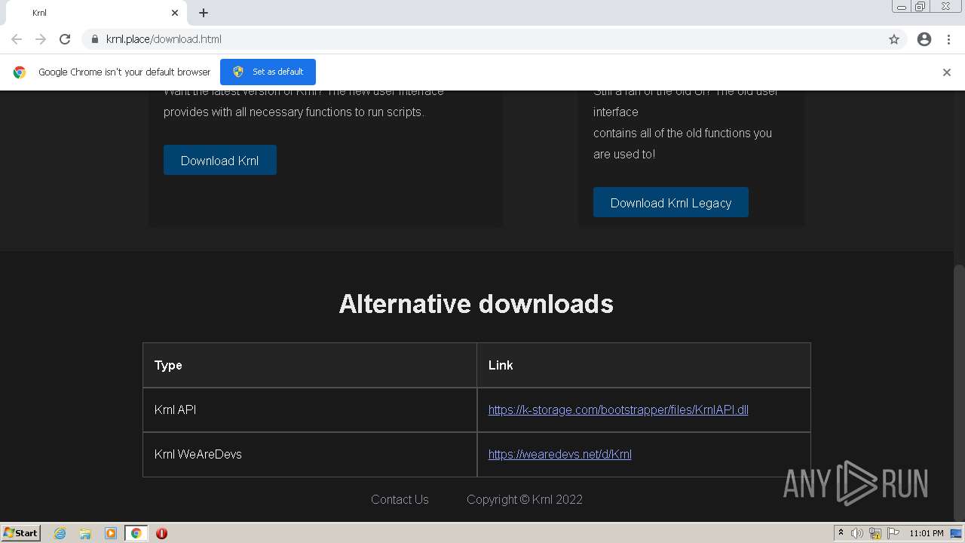Click the Type column header
Image resolution: width=965 pixels, height=543 pixels.
tap(310, 365)
